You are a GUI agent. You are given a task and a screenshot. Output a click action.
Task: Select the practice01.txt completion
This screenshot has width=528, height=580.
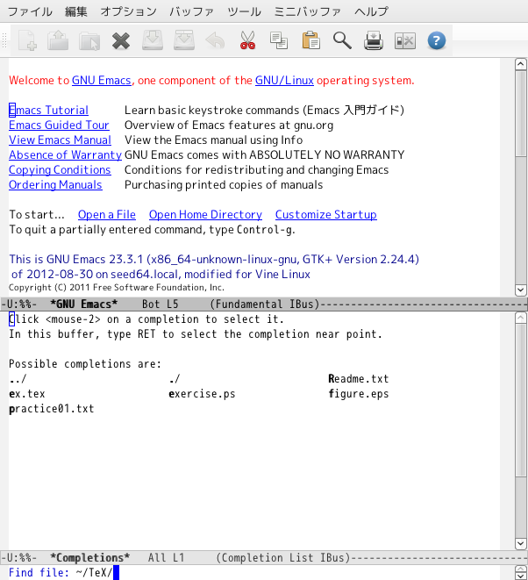(52, 409)
